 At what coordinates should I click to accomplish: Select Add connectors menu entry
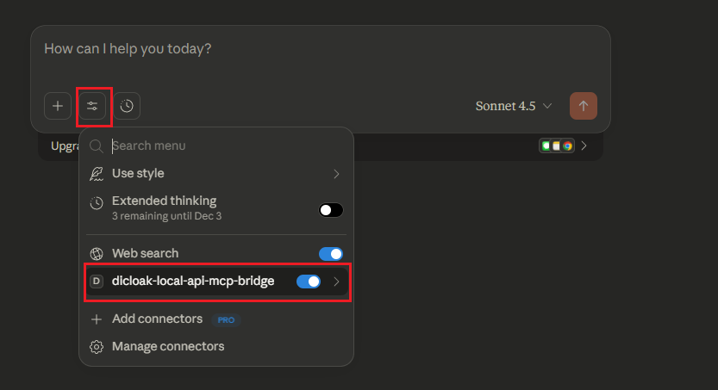pyautogui.click(x=158, y=319)
